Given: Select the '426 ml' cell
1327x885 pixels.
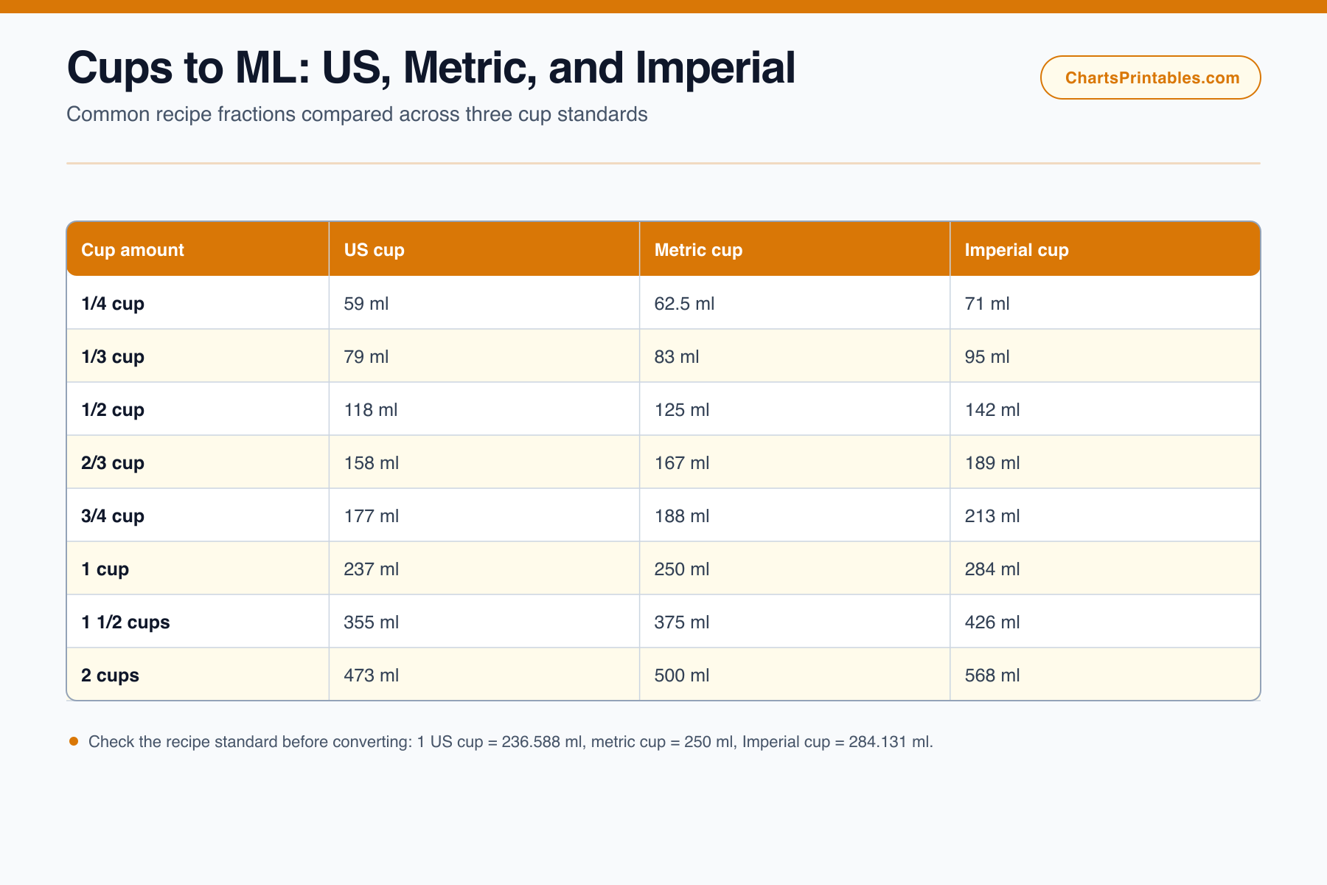Looking at the screenshot, I should 1105,621.
